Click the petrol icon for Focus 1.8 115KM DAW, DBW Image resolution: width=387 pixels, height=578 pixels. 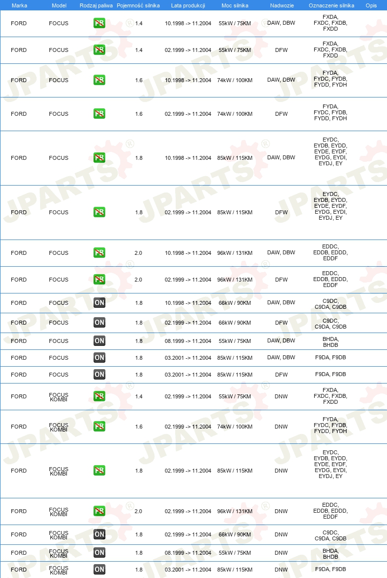pyautogui.click(x=99, y=158)
